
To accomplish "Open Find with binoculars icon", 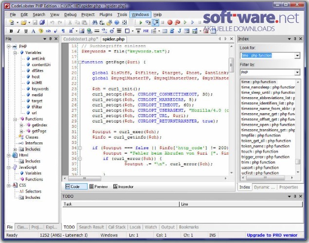I will click(x=94, y=22).
